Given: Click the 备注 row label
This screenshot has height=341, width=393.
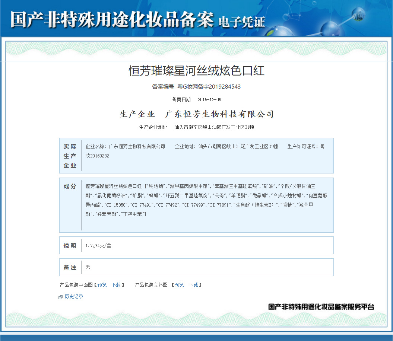Looking at the screenshot, I should tap(70, 267).
